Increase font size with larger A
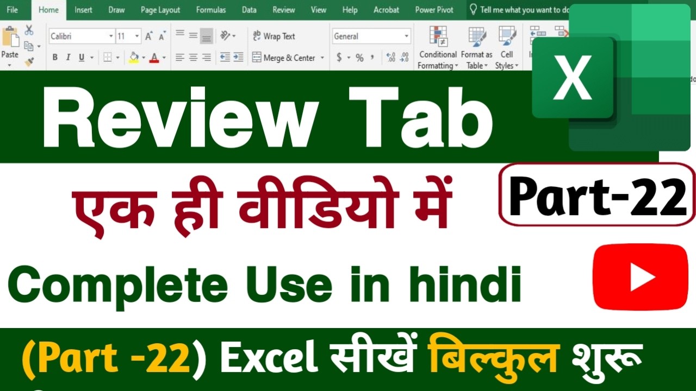Viewport: 696px width, 391px height. pyautogui.click(x=148, y=36)
